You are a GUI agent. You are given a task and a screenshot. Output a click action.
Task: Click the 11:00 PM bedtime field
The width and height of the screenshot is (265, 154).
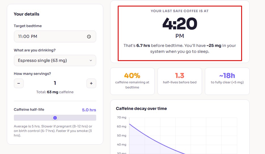pos(55,36)
